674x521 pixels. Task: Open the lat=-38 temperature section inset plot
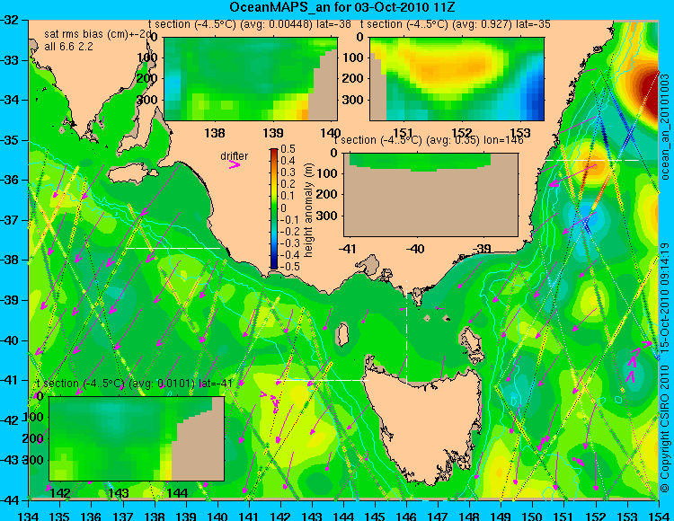(251, 79)
